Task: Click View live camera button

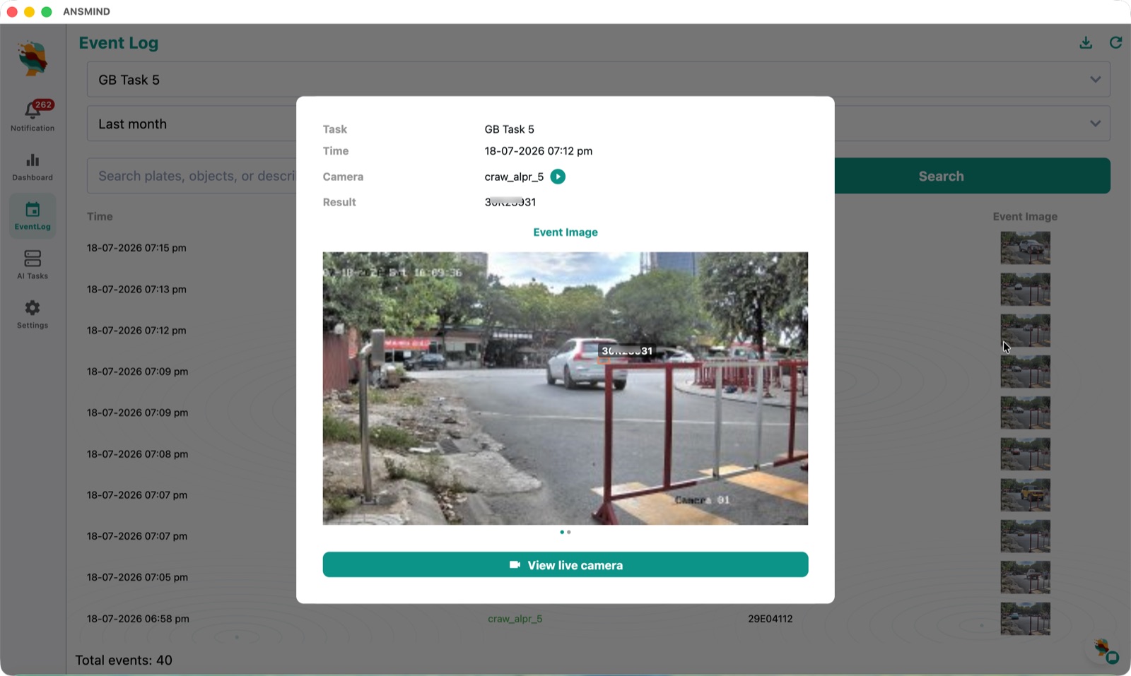Action: point(565,565)
